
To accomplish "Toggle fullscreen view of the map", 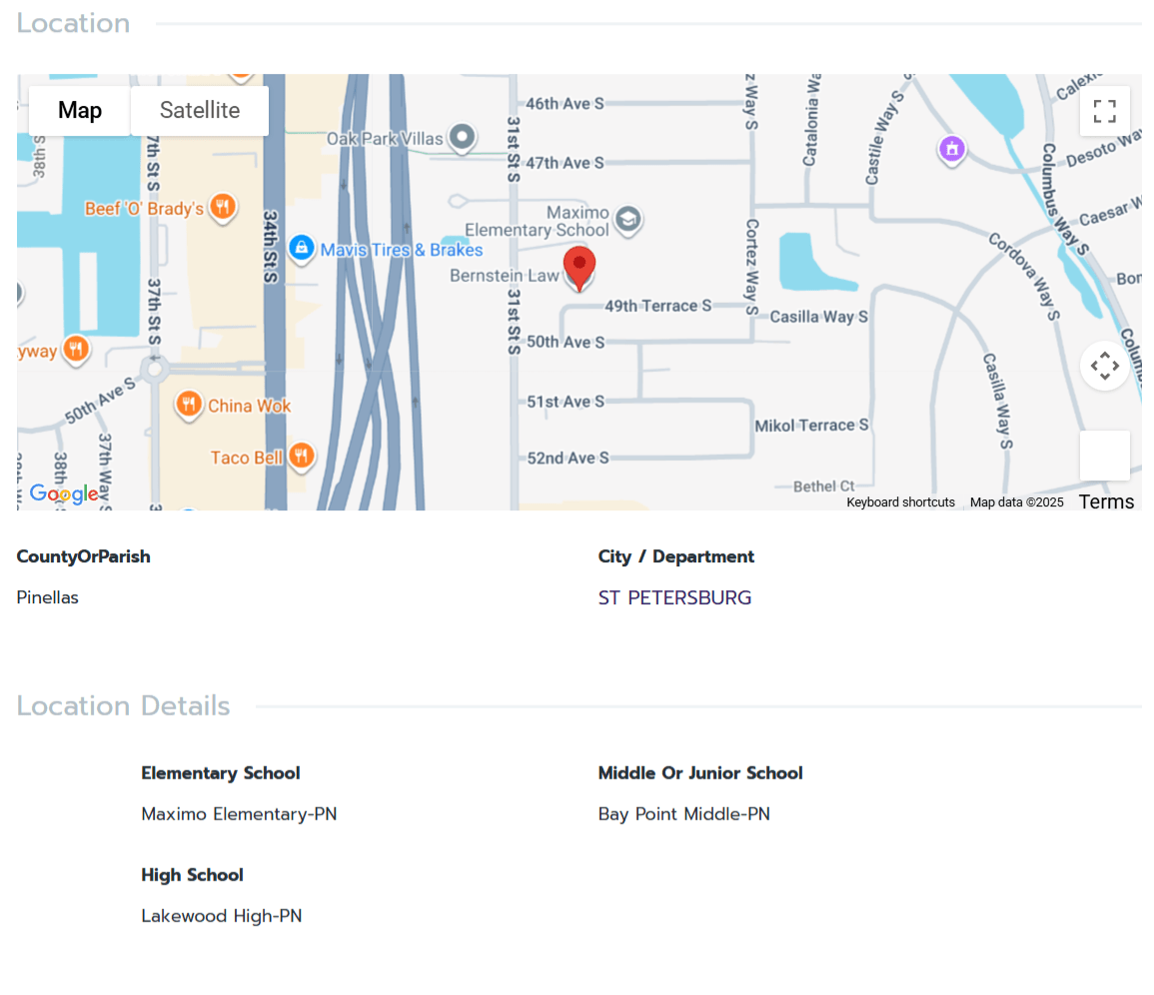I will point(1104,111).
